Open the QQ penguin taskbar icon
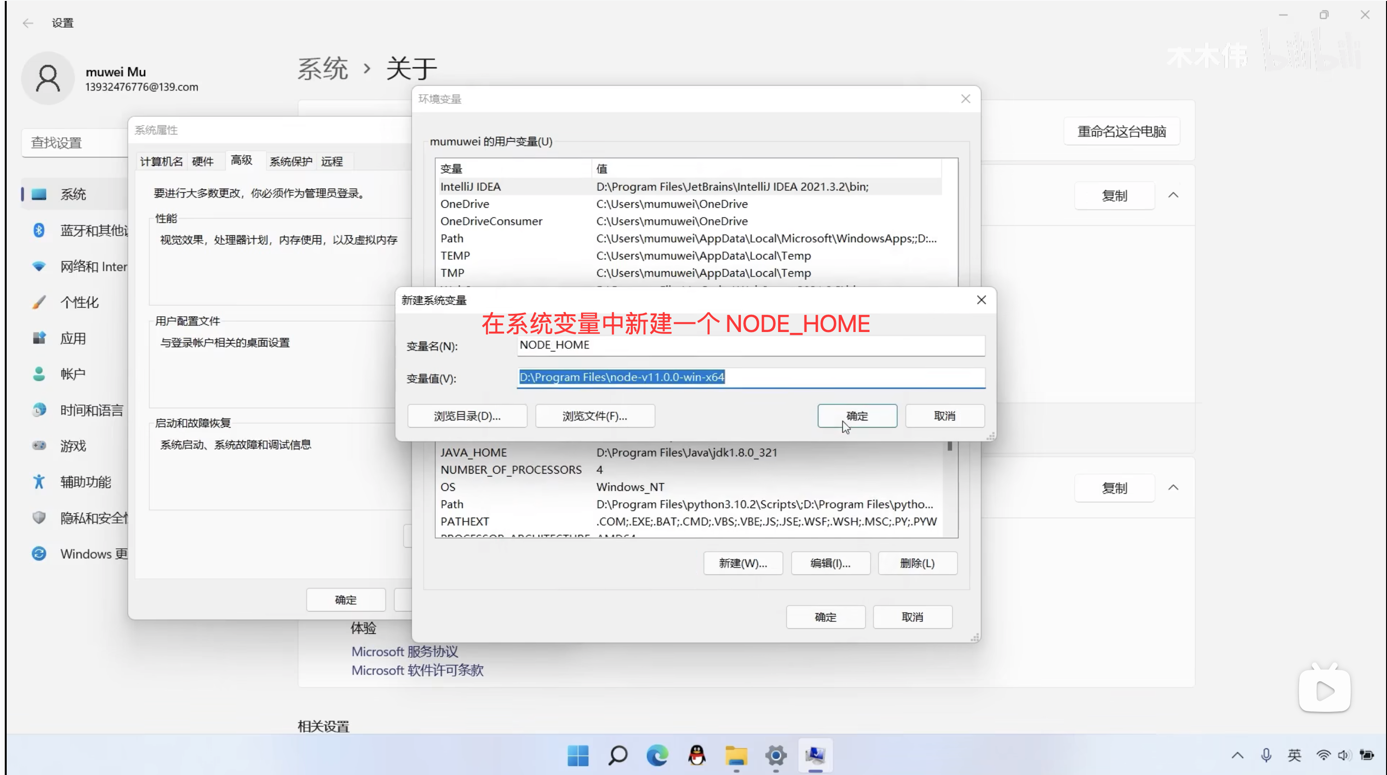This screenshot has height=775, width=1387. (697, 755)
